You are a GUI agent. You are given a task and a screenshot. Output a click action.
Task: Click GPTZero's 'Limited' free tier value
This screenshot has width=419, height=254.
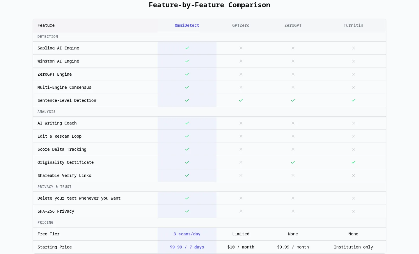[241, 234]
